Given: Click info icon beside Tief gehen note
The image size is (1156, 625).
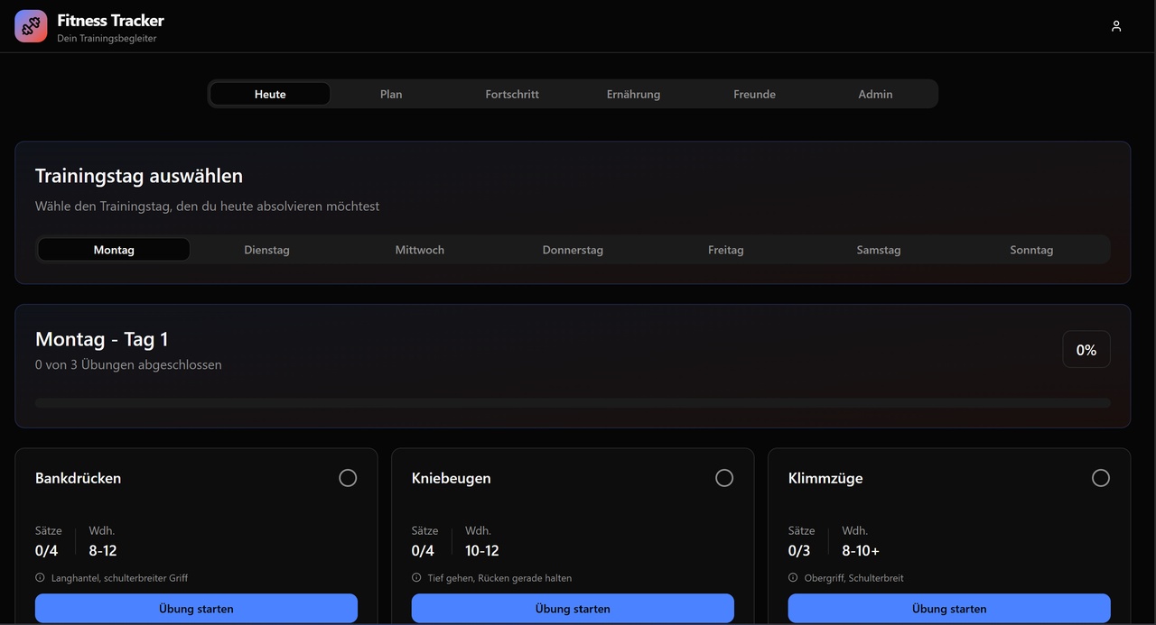Looking at the screenshot, I should point(416,578).
